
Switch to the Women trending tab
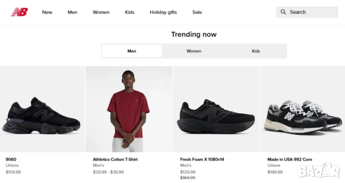coord(194,51)
